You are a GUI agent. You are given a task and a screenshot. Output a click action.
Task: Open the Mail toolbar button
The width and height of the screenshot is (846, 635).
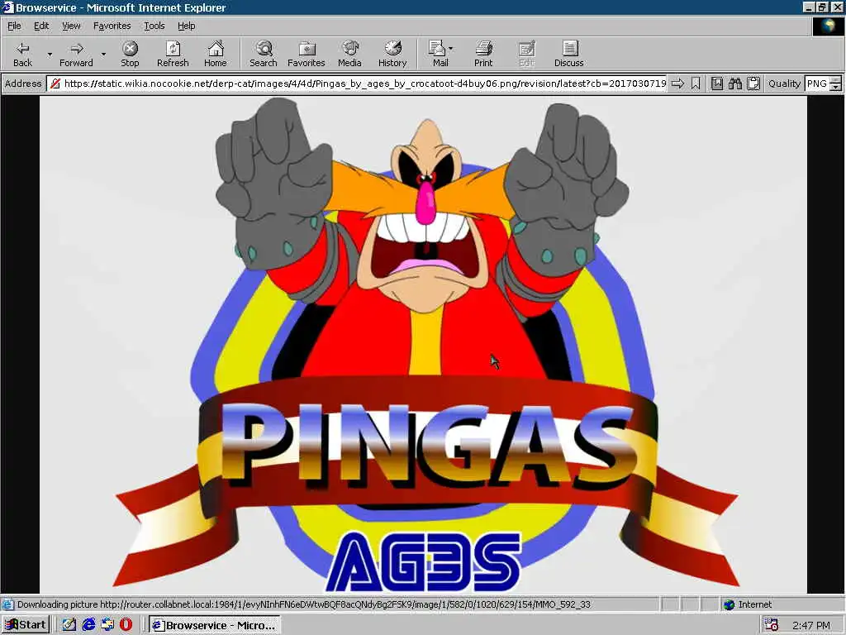click(x=438, y=54)
